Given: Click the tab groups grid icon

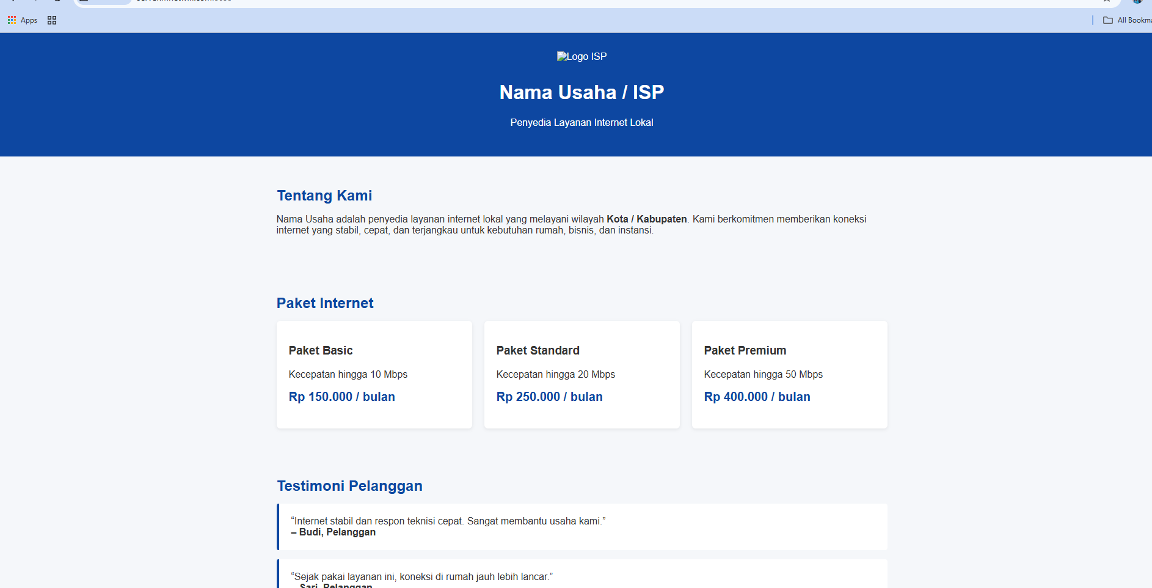Looking at the screenshot, I should point(52,20).
